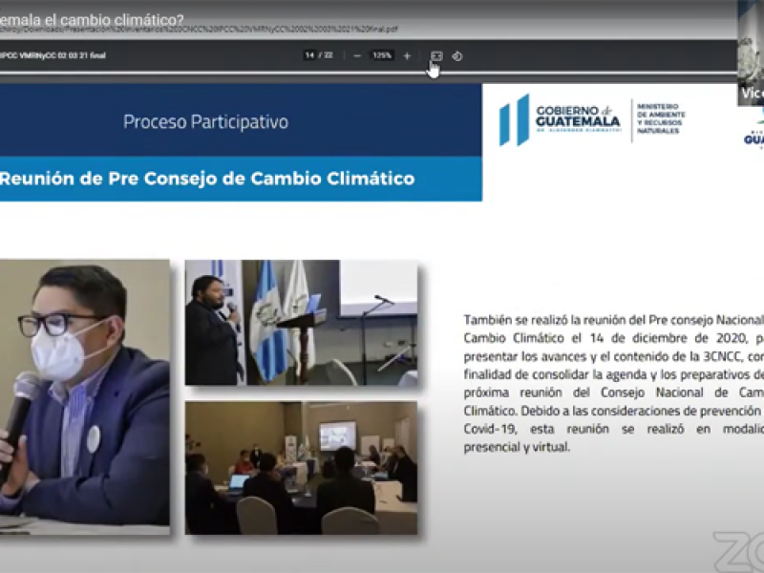Click the rotate counterclockwise icon
764x573 pixels.
click(457, 55)
